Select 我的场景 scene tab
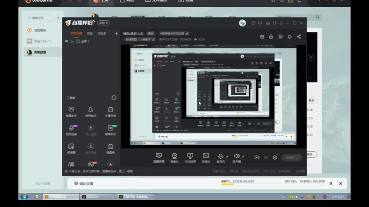Image resolution: width=369 pixels, height=207 pixels. coord(76,33)
